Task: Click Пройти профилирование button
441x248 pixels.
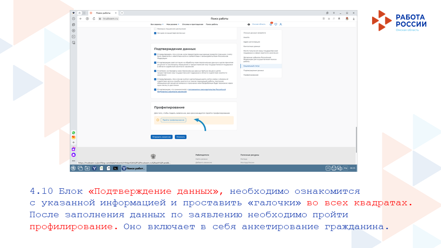Action: coord(173,120)
